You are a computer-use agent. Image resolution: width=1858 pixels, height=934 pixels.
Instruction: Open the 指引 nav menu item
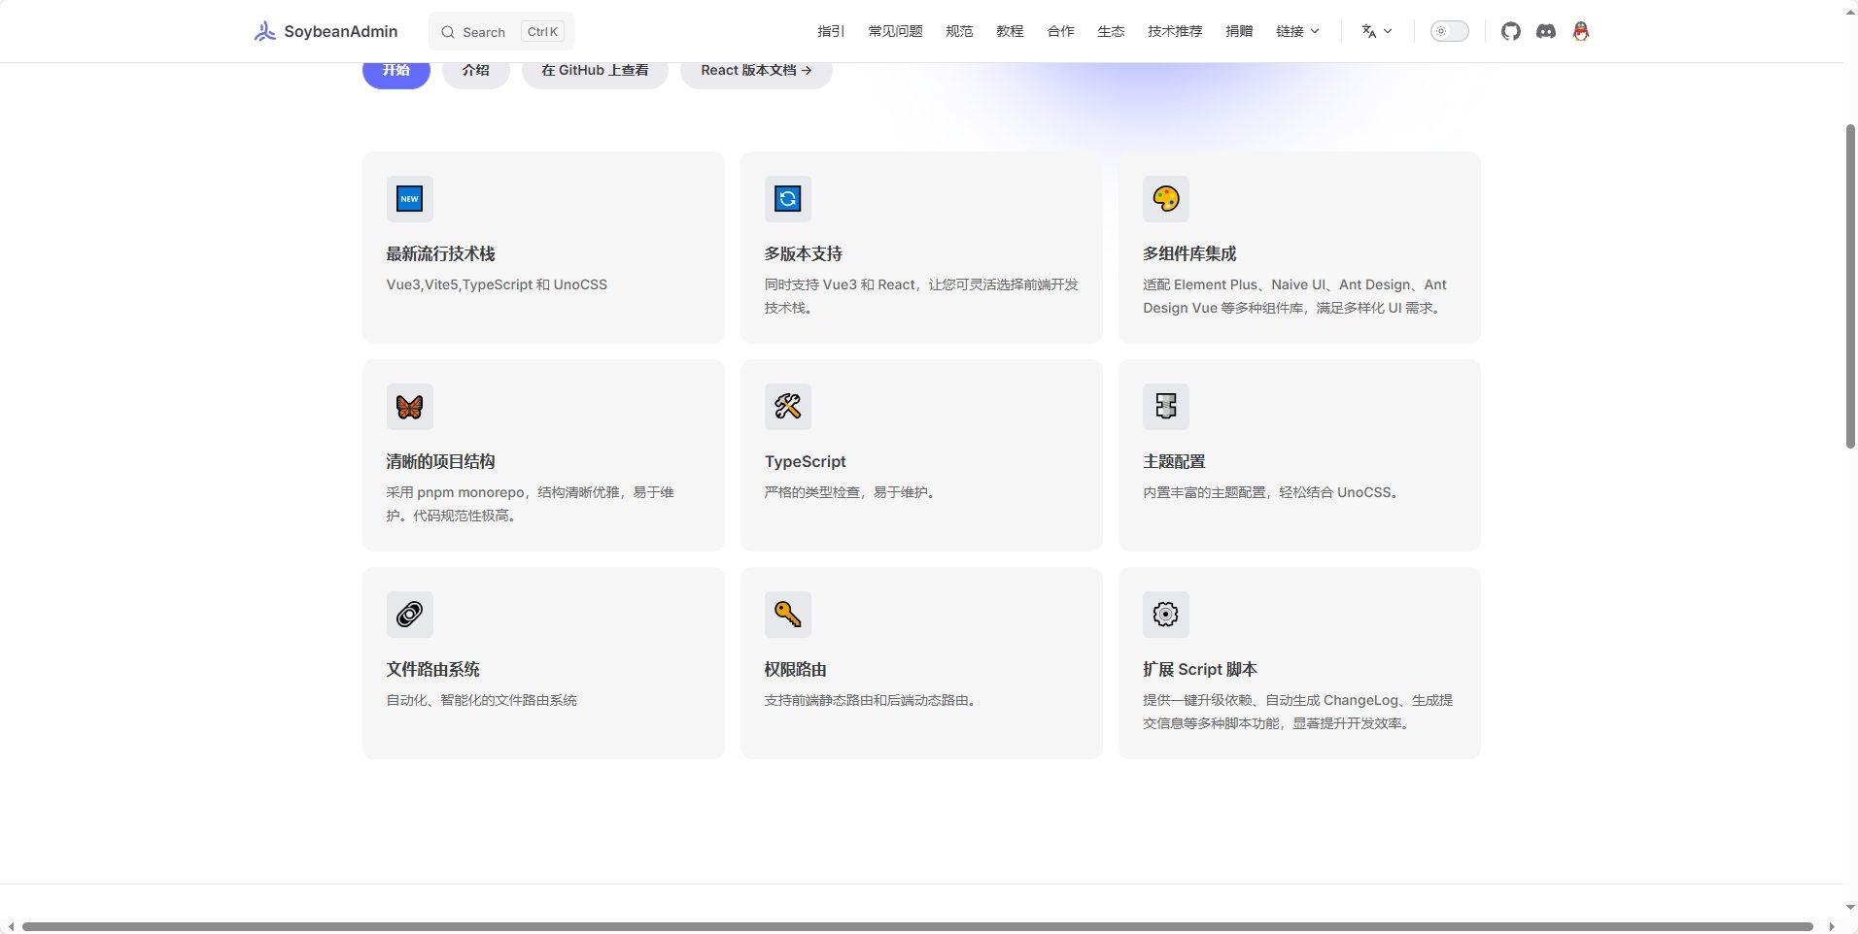click(831, 31)
